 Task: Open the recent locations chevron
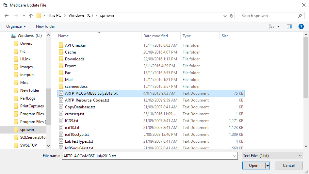(x=24, y=16)
